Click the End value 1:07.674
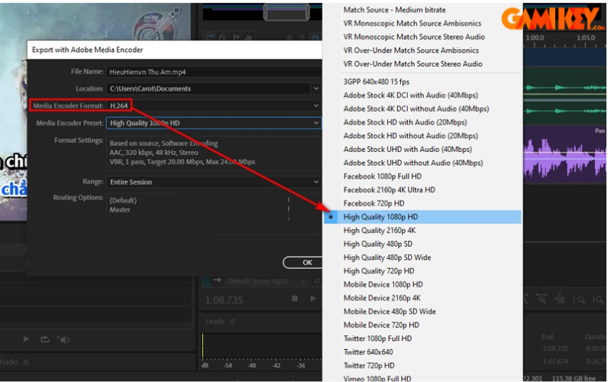Image resolution: width=611 pixels, height=382 pixels. [x=555, y=361]
